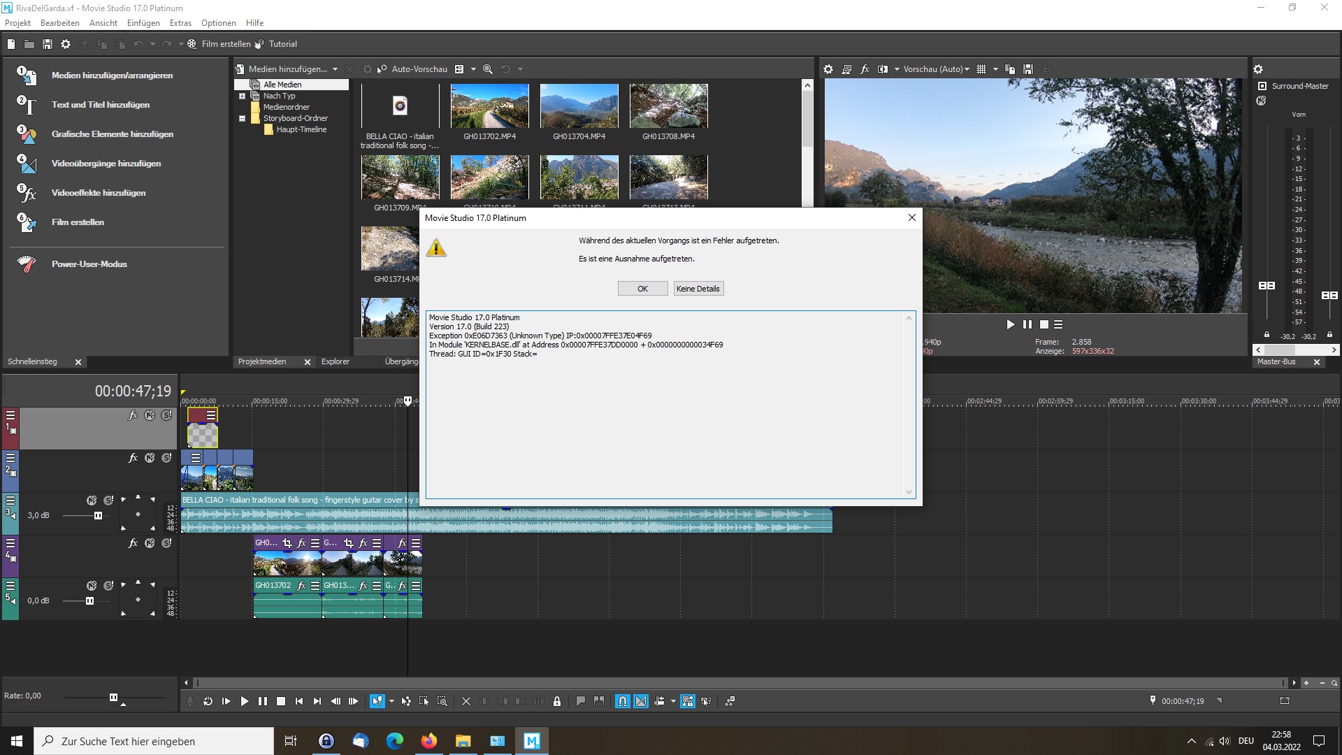Toggle snapping magnet icon in timeline toolbar
This screenshot has width=1342, height=755.
[622, 701]
